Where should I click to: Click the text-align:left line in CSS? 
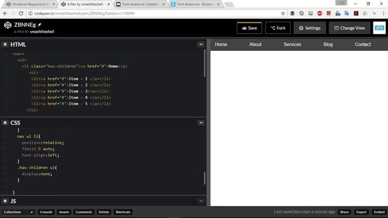41,155
